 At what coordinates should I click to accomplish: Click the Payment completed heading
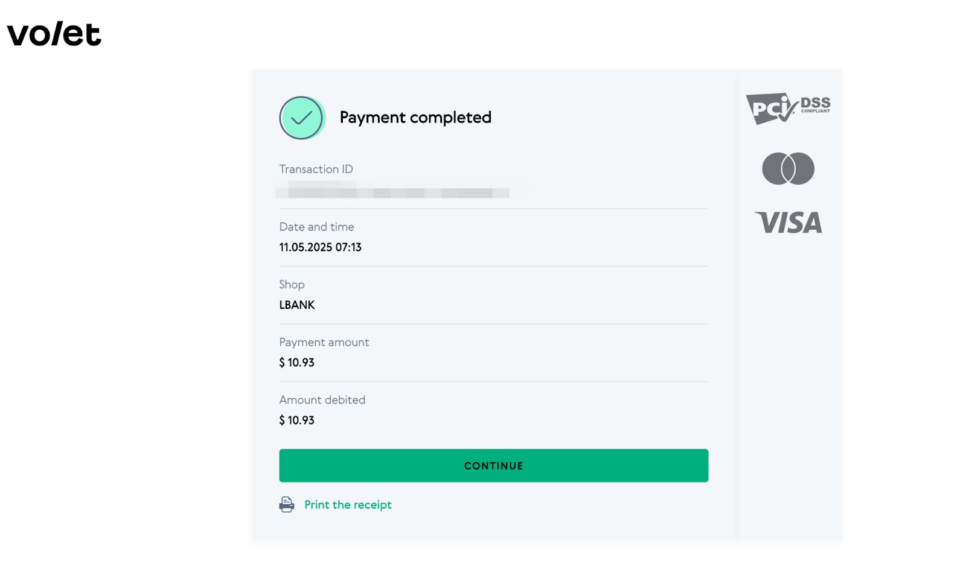point(415,118)
